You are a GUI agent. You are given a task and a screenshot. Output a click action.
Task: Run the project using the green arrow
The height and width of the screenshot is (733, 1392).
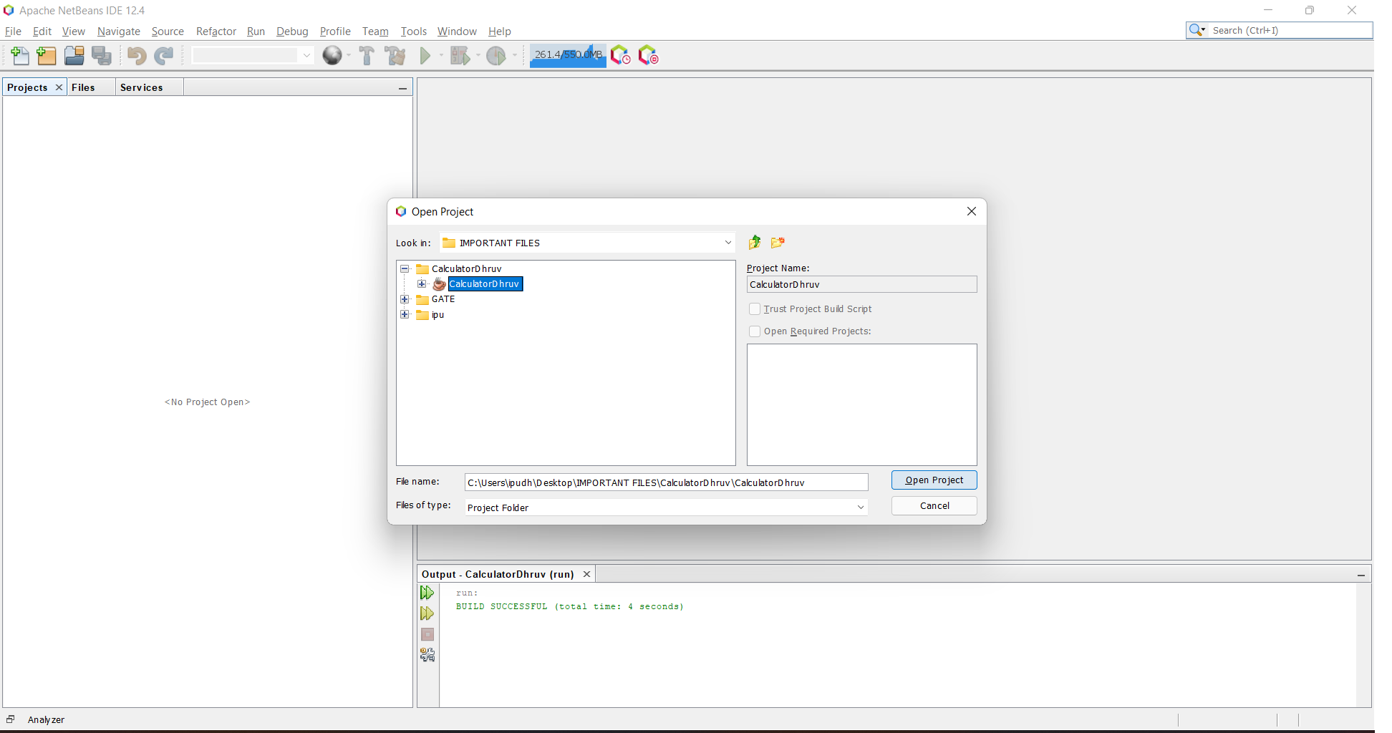[x=426, y=56]
